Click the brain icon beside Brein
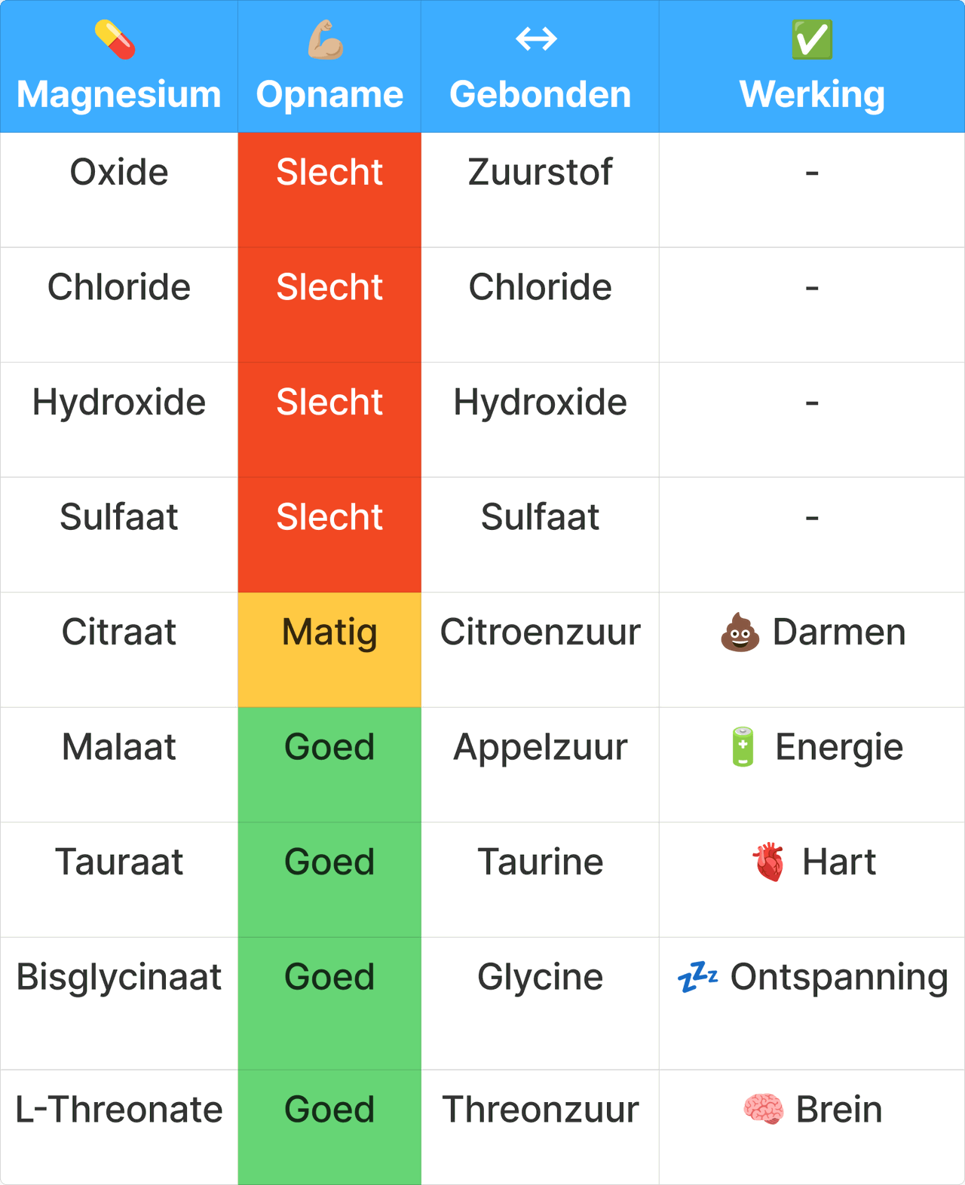 click(763, 1110)
